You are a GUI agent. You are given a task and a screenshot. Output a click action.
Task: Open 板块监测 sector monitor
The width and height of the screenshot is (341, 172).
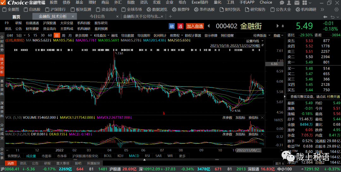click(x=81, y=9)
